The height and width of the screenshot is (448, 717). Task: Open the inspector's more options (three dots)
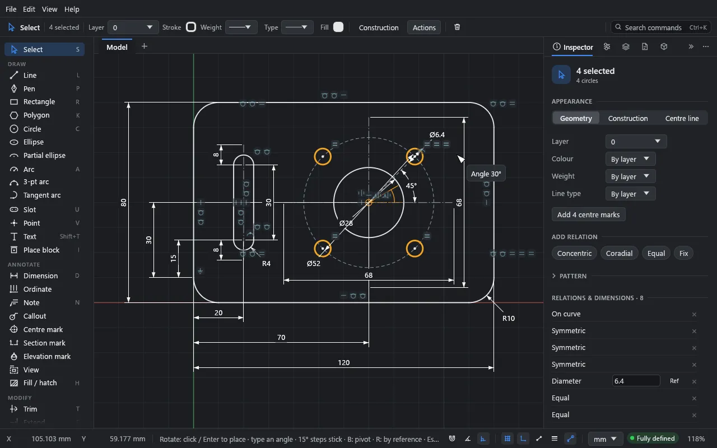706,46
